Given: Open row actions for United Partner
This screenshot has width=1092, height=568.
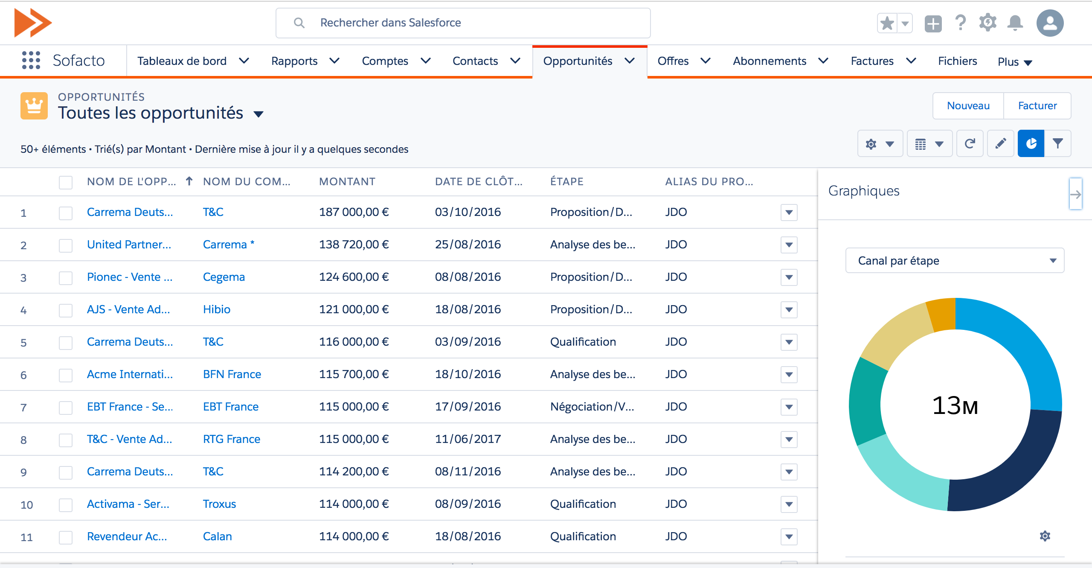Looking at the screenshot, I should point(789,245).
